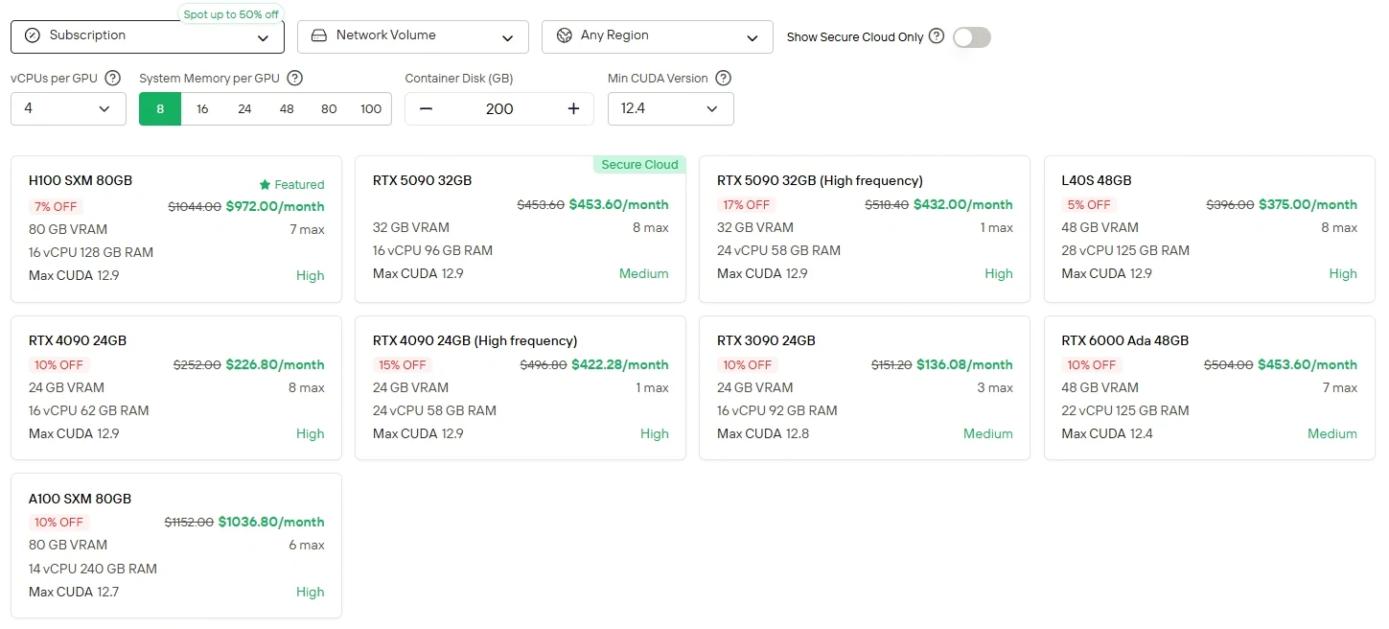Toggle Show Secure Cloud Only switch
The height and width of the screenshot is (629, 1389).
(x=972, y=36)
